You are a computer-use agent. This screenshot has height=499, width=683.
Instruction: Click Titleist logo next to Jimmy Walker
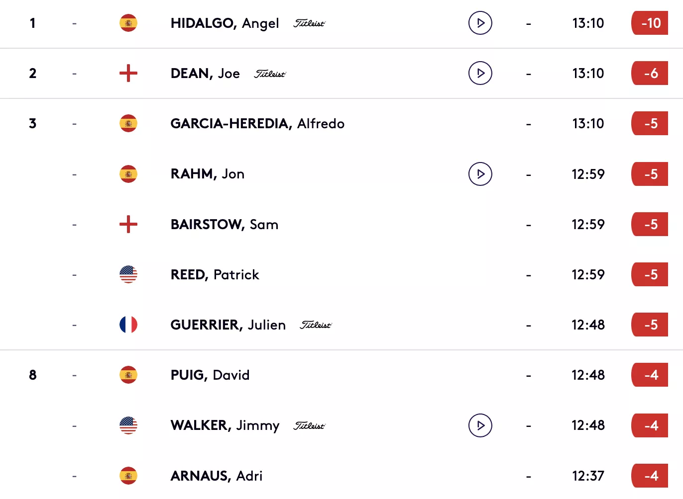point(309,426)
